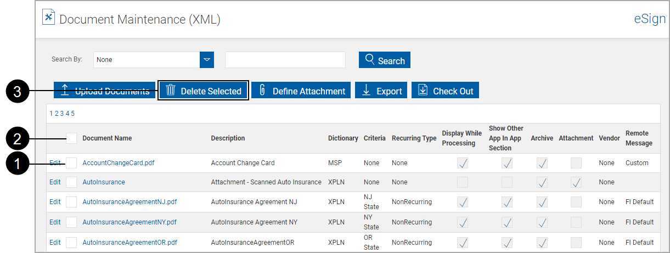670x253 pixels.
Task: Click the Export download arrow icon
Action: [366, 91]
